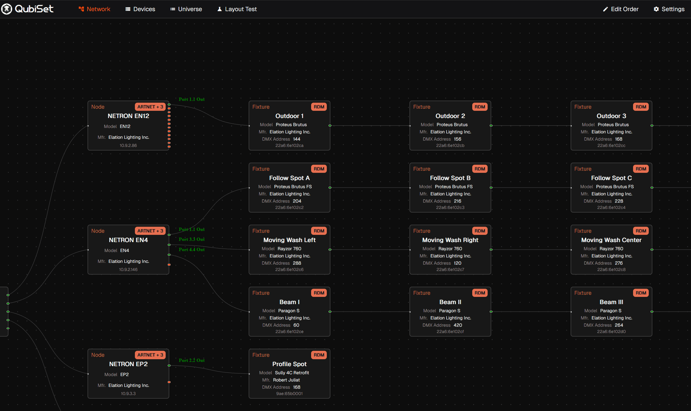Click the RDM badge on Profile Spot
This screenshot has width=691, height=411.
pyautogui.click(x=319, y=355)
